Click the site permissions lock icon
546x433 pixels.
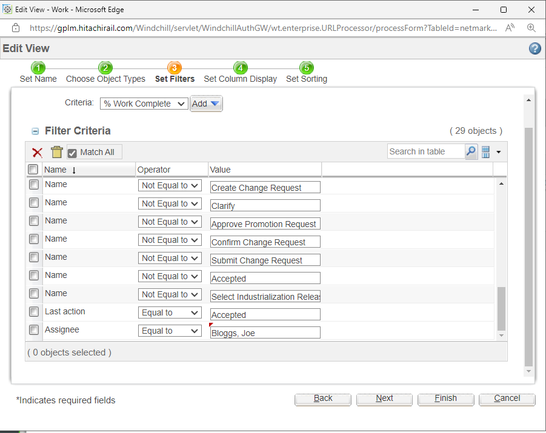point(15,27)
